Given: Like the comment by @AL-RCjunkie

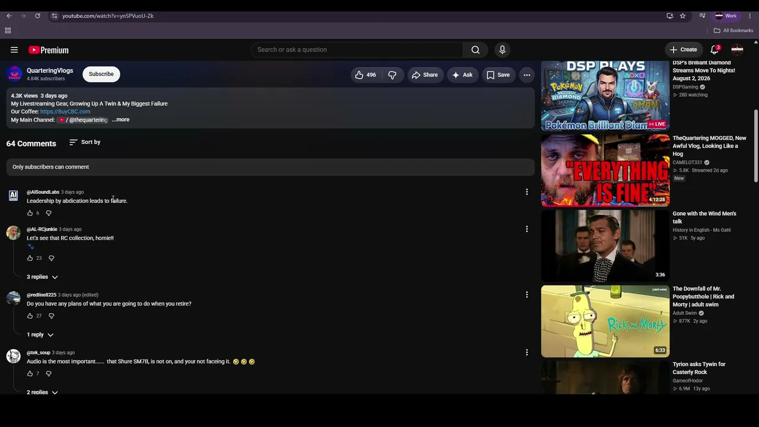Looking at the screenshot, I should pos(30,258).
